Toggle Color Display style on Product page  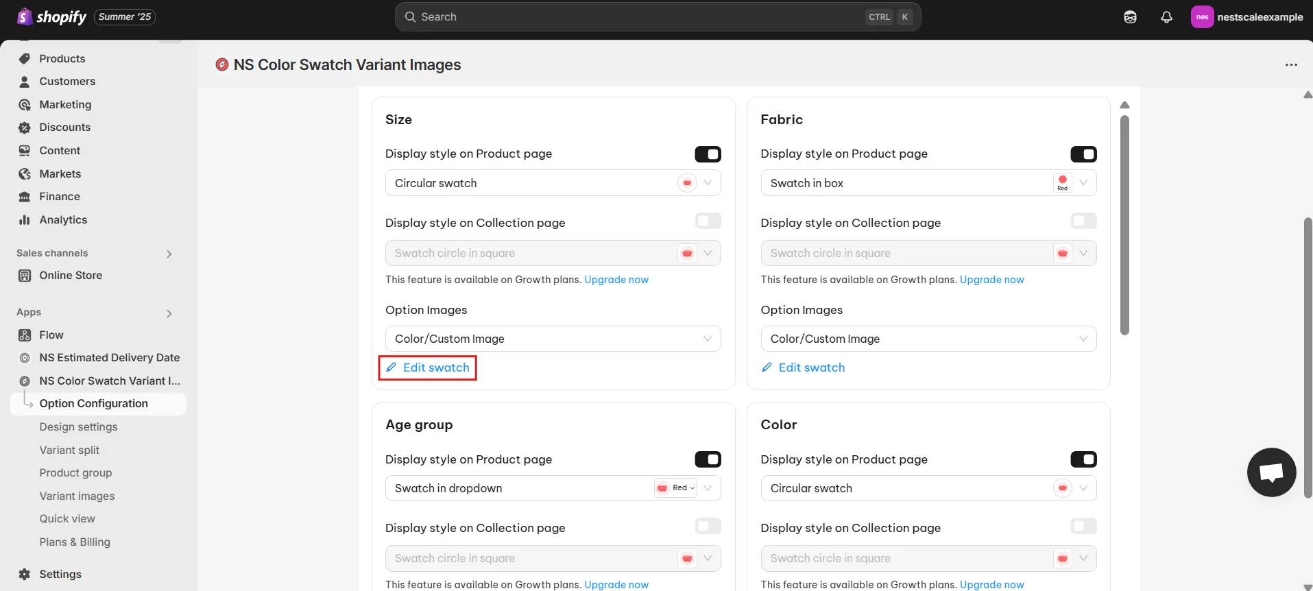point(1083,459)
